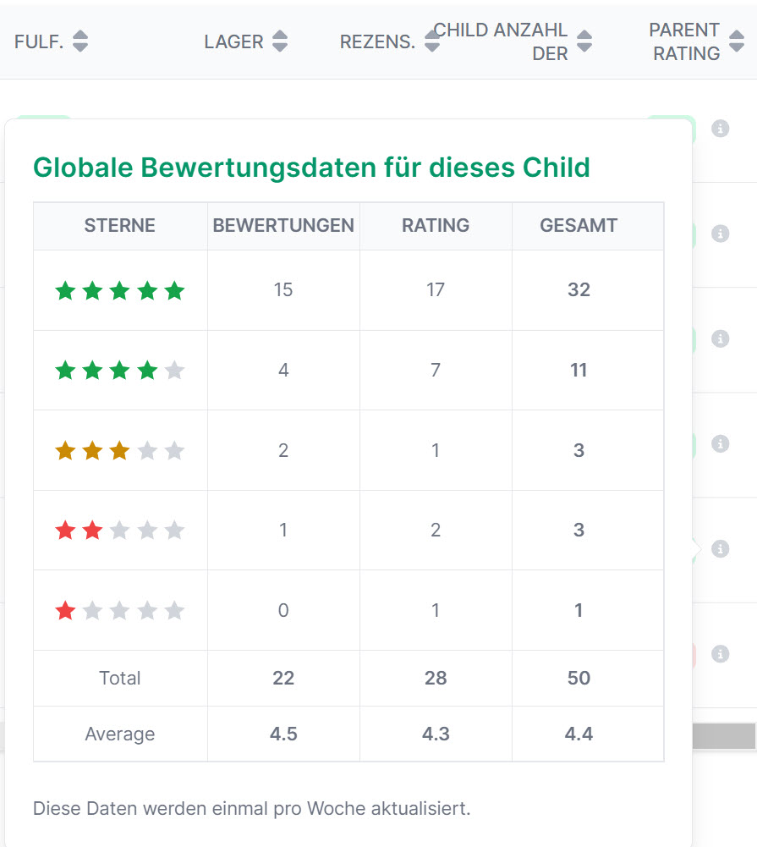Click the Total row label
The image size is (757, 847).
point(120,678)
